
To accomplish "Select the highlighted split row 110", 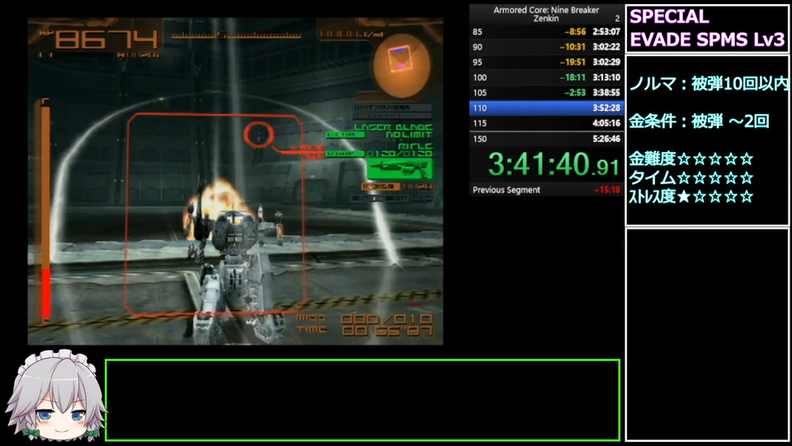I will click(546, 107).
